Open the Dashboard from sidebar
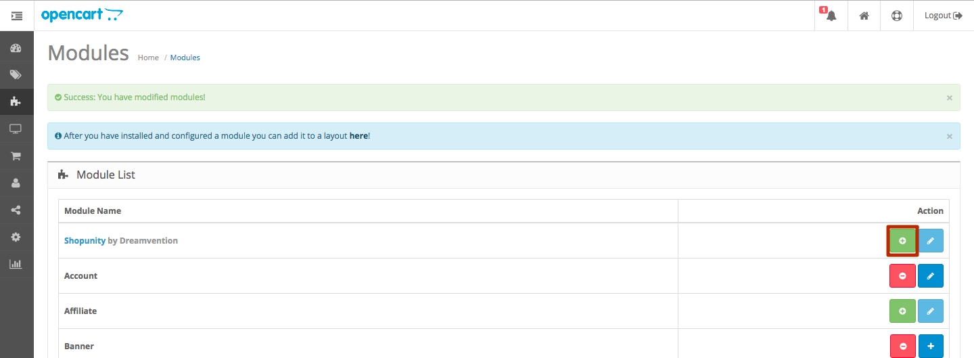Screen dimensions: 974x358 coord(16,48)
